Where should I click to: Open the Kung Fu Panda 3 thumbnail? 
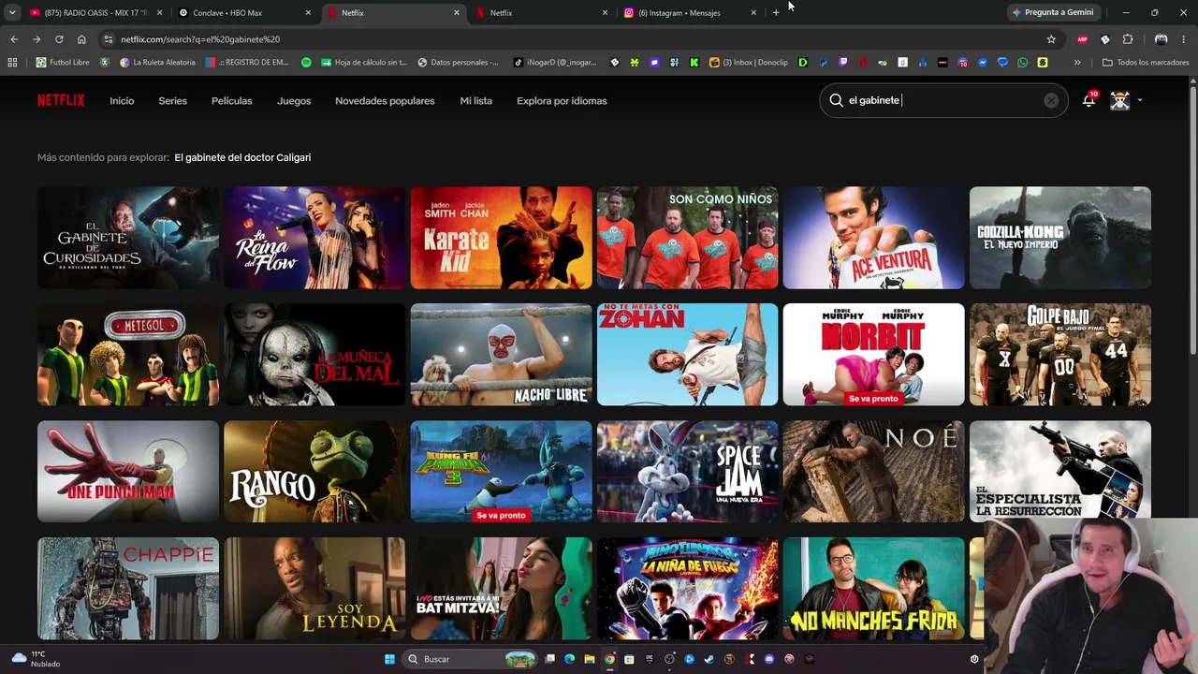tap(501, 472)
